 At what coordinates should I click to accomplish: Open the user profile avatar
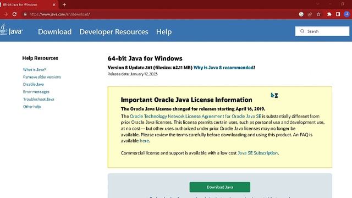(346, 14)
